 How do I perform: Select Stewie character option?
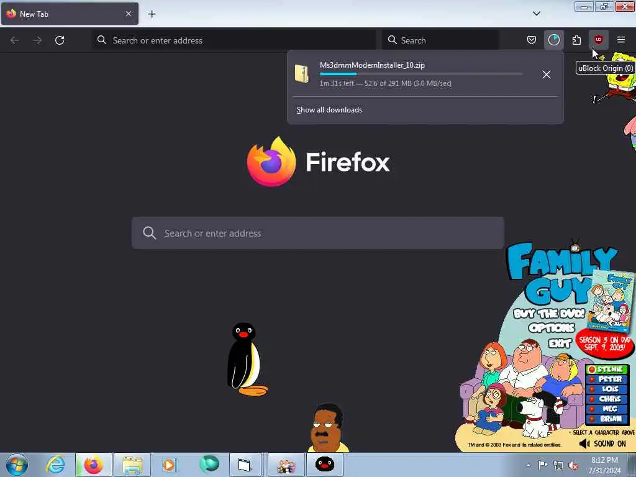pyautogui.click(x=607, y=369)
